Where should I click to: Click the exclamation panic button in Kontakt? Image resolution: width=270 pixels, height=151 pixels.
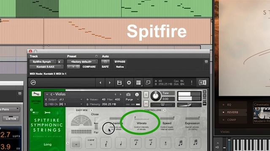tap(192, 83)
